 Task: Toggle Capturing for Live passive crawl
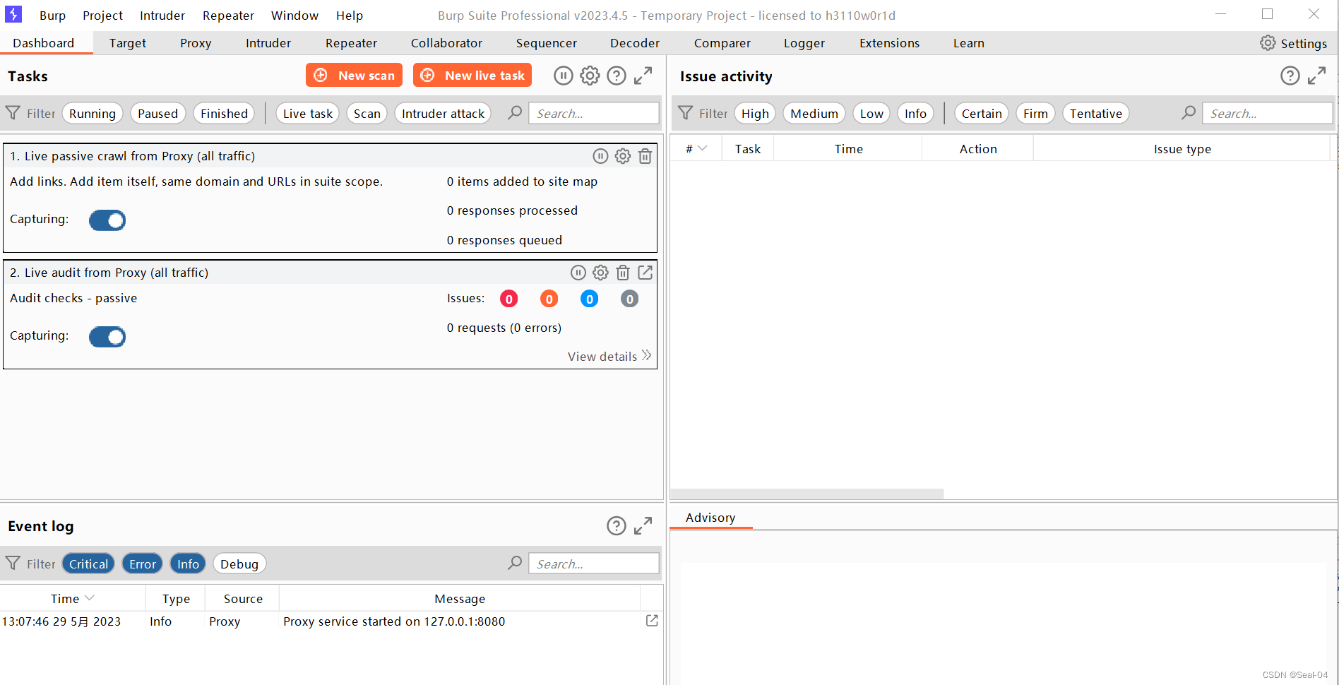[x=107, y=220]
